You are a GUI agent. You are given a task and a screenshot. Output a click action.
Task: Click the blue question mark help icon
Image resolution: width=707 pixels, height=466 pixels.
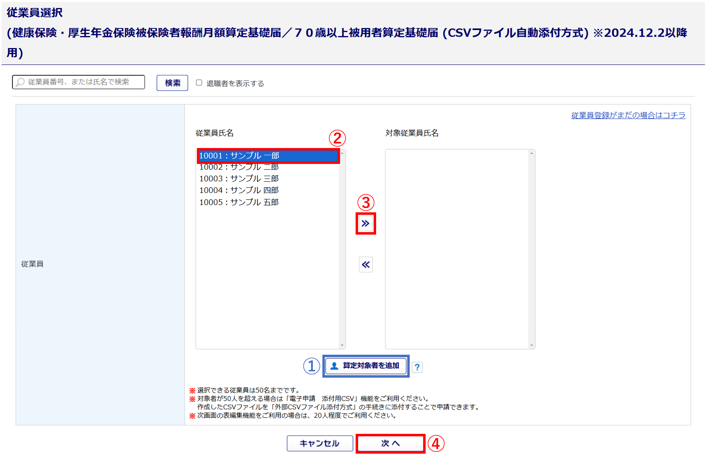click(x=417, y=367)
